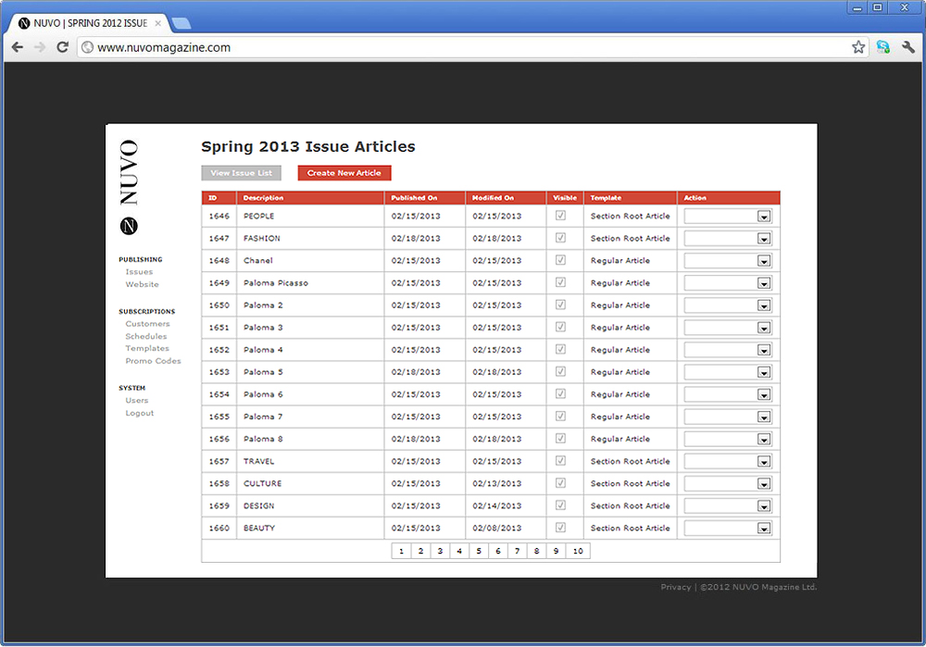
Task: Open the wrench settings menu
Action: click(908, 47)
